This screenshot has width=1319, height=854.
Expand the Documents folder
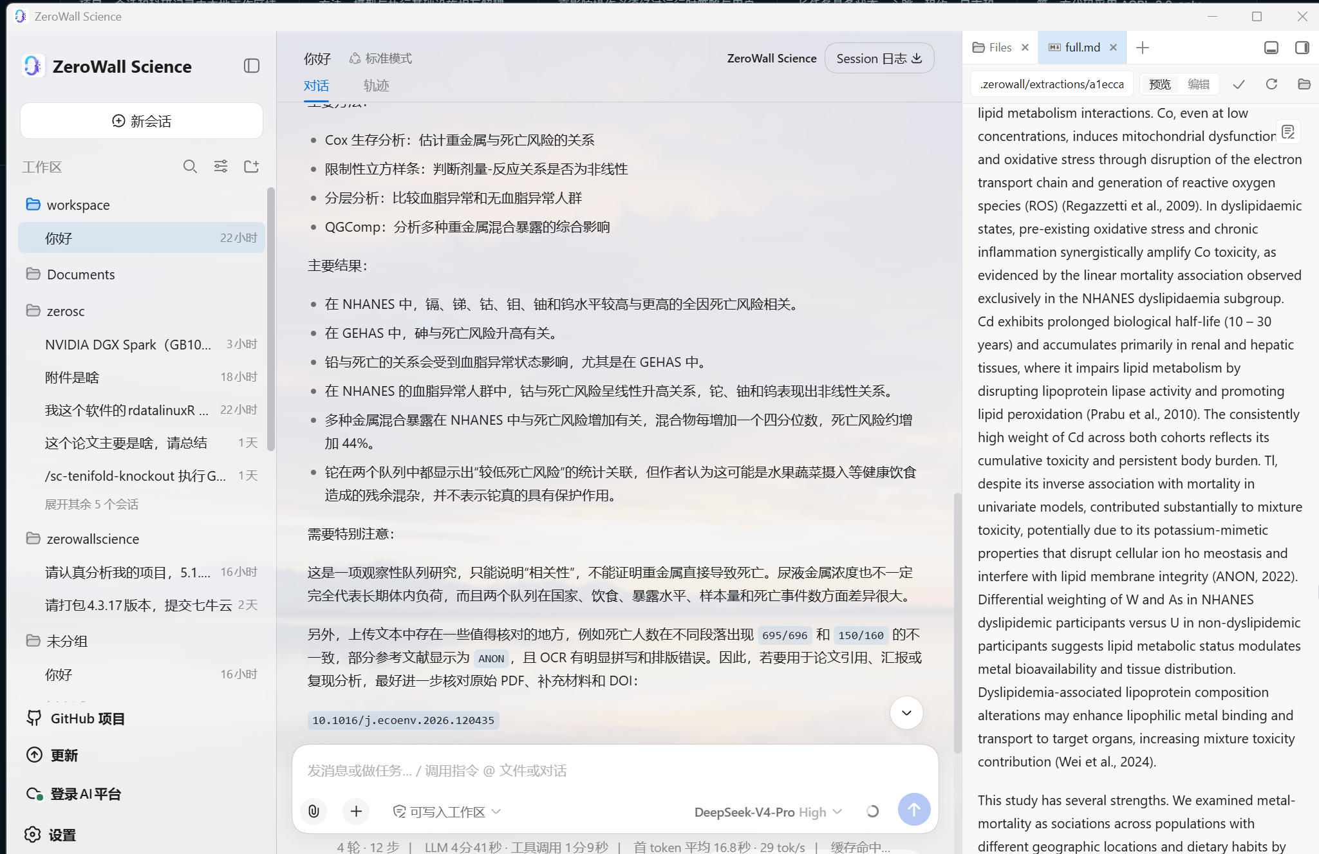(142, 274)
